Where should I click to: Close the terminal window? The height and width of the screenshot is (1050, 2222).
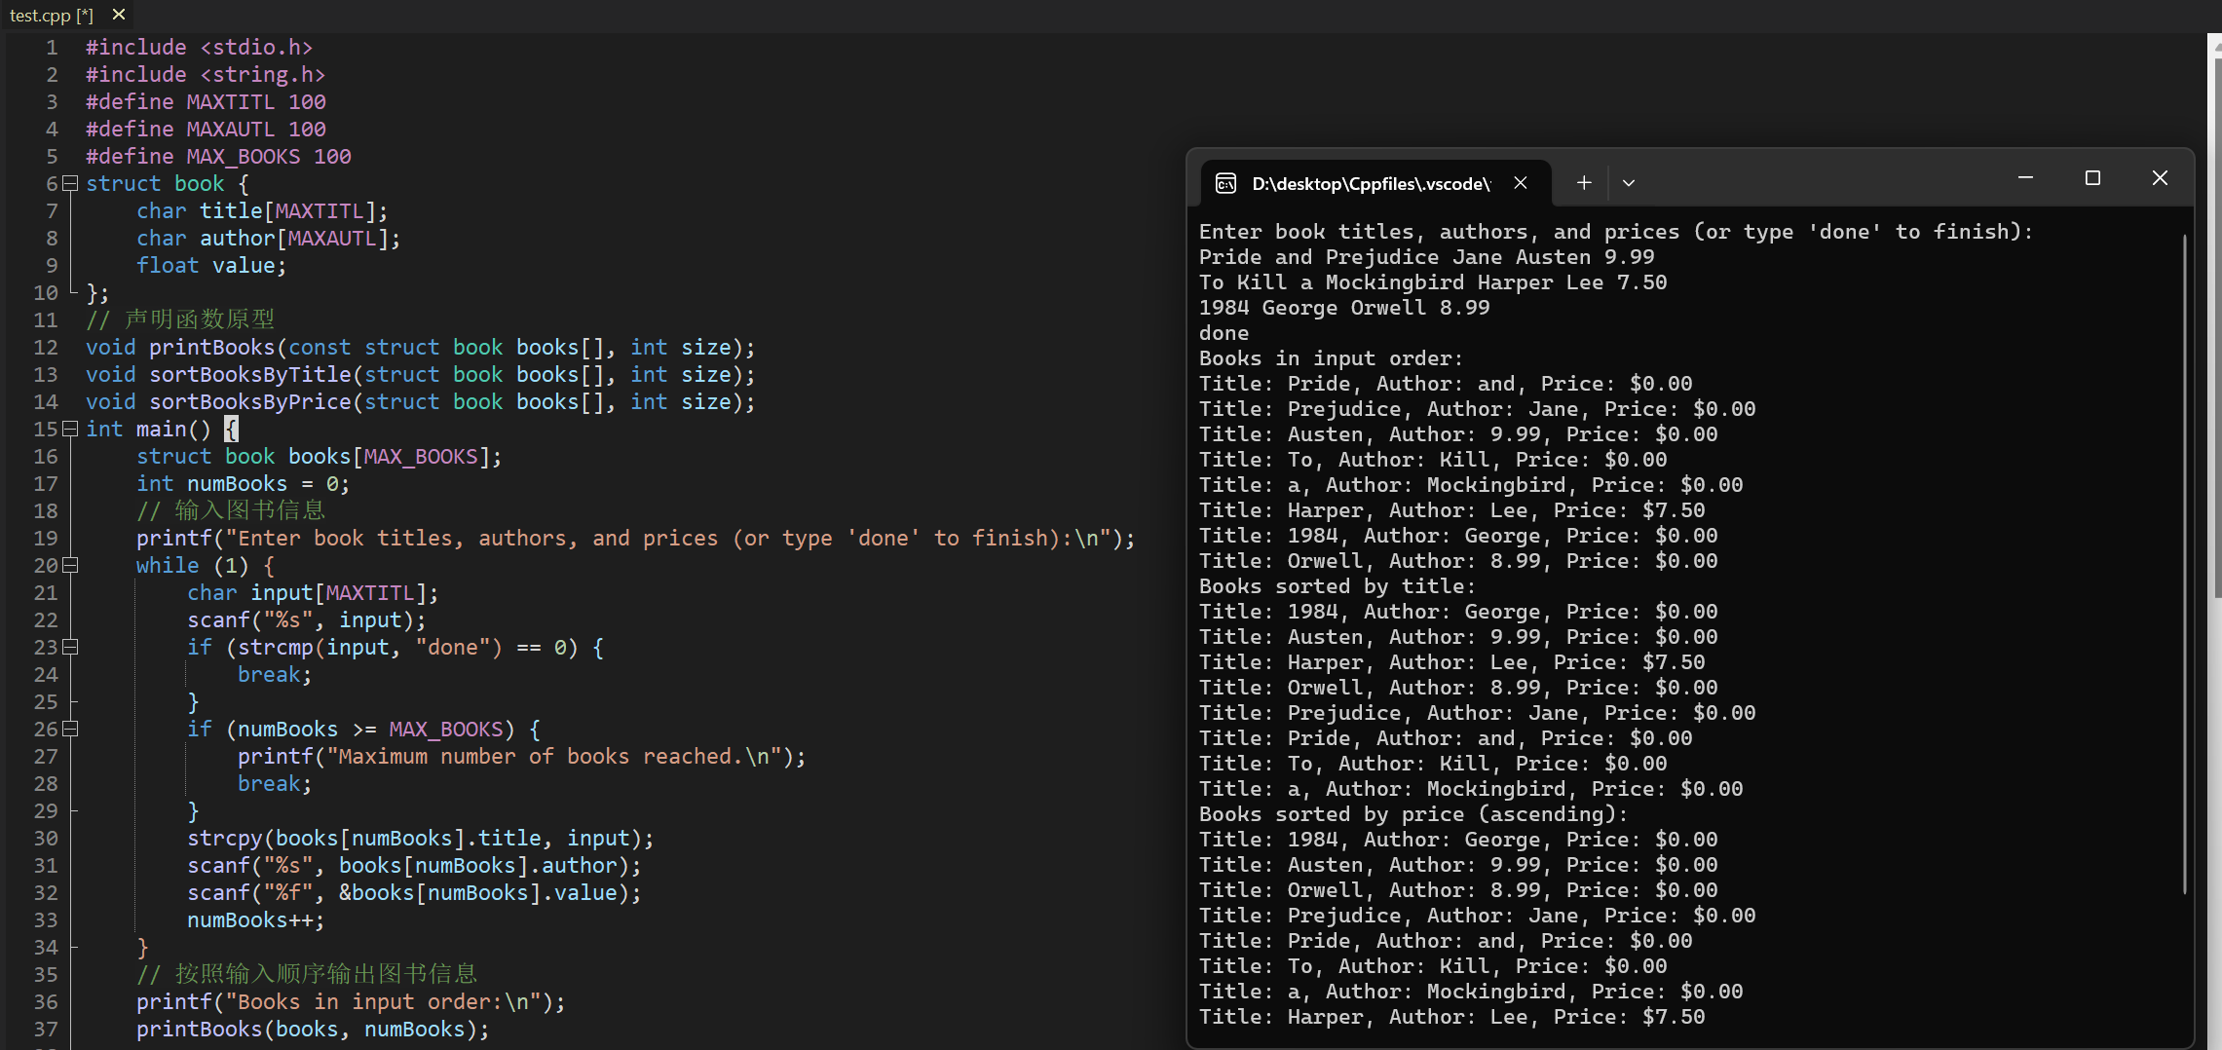coord(2160,178)
